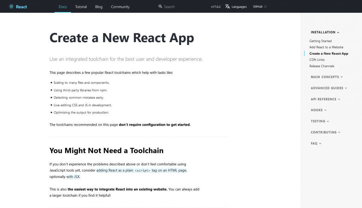
Task: Open the Docs navigation tab
Action: 63,7
